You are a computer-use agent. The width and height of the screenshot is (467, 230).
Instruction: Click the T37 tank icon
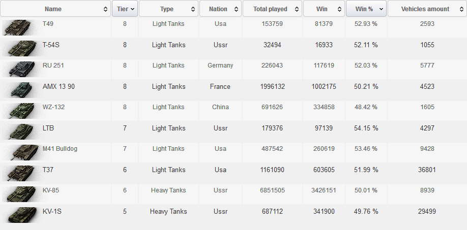(x=19, y=173)
